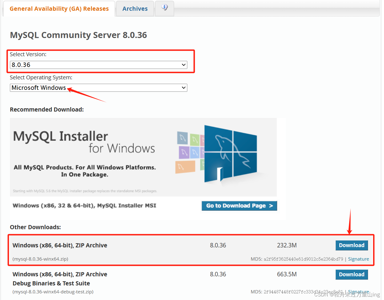Click the Recommended Download label
The height and width of the screenshot is (300, 384).
(x=47, y=110)
